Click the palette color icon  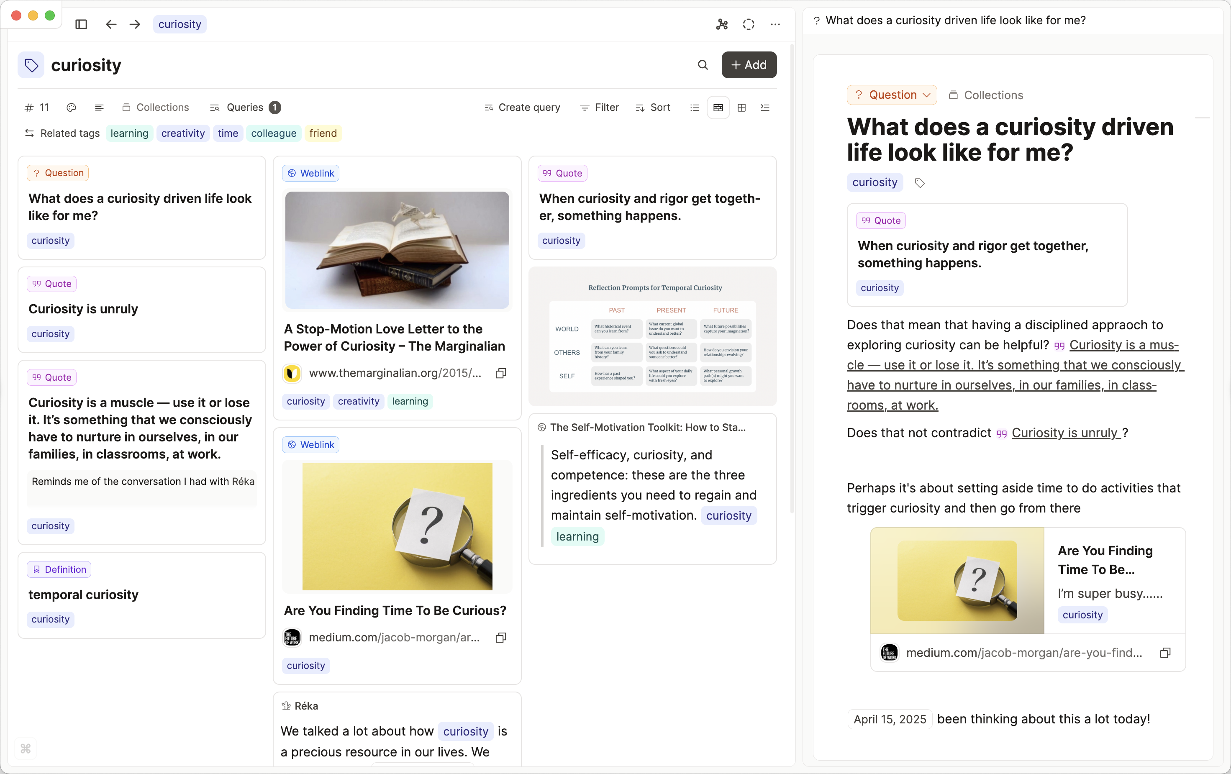(x=71, y=108)
